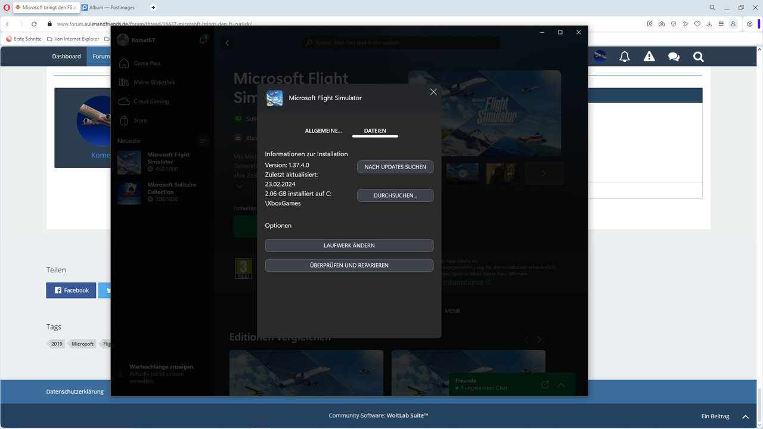Click the sort icon next to Neueste
Viewport: 763px width, 429px height.
tap(203, 141)
